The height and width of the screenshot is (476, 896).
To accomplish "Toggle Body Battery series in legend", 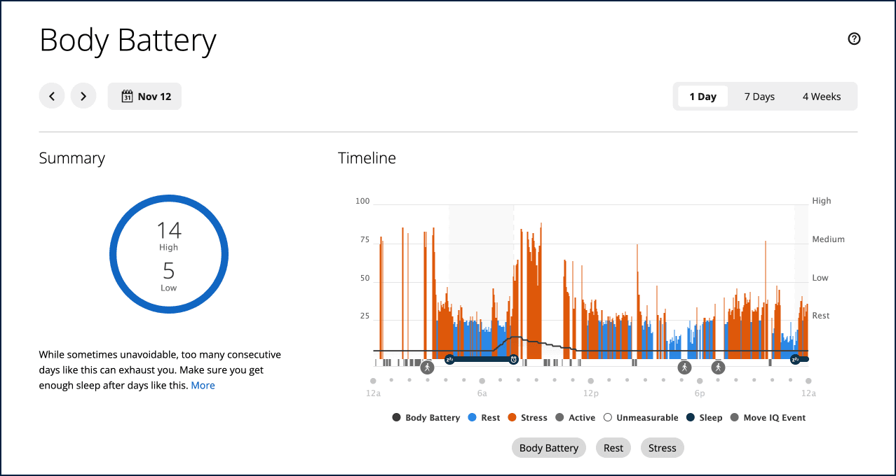I will (426, 418).
